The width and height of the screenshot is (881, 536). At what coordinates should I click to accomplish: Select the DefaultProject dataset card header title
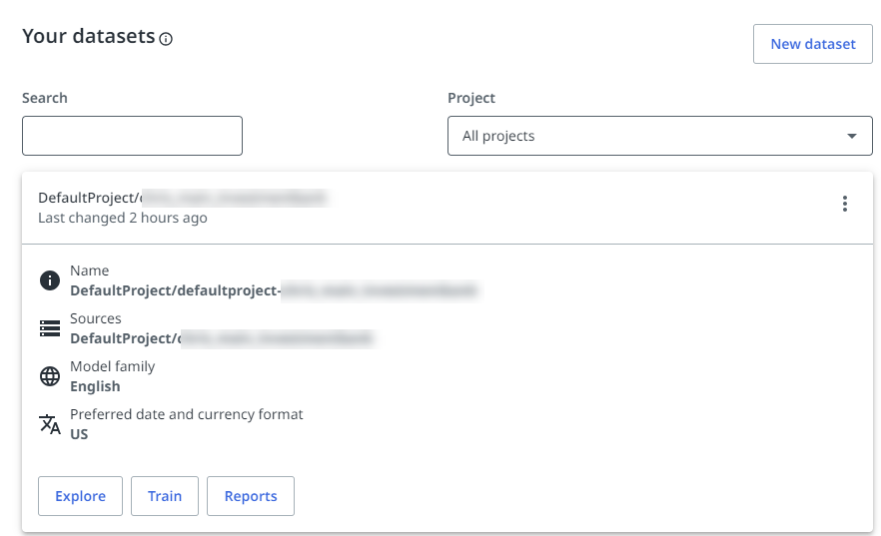click(182, 198)
